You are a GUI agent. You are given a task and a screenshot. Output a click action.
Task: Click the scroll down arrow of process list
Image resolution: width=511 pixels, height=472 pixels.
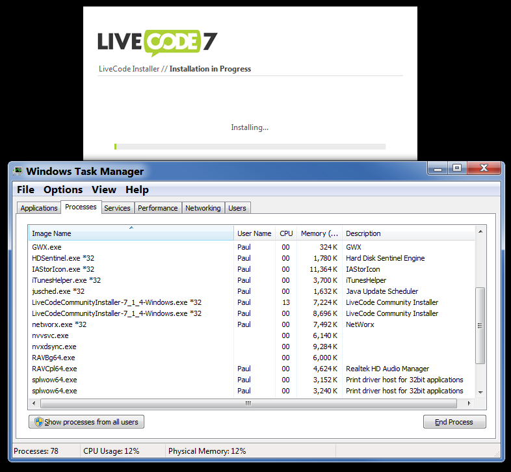click(480, 392)
